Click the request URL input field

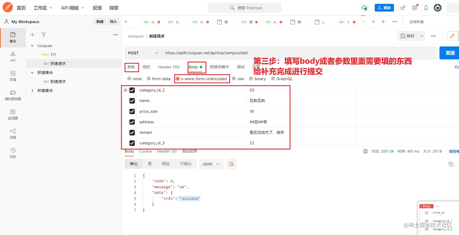pos(299,53)
